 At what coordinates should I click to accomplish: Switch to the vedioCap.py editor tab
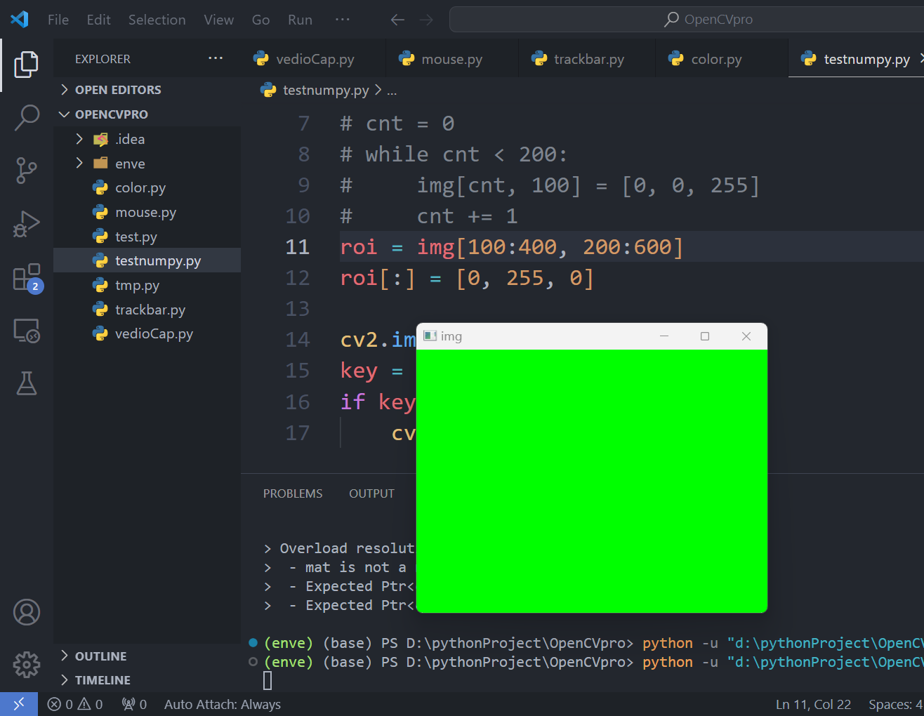(313, 59)
